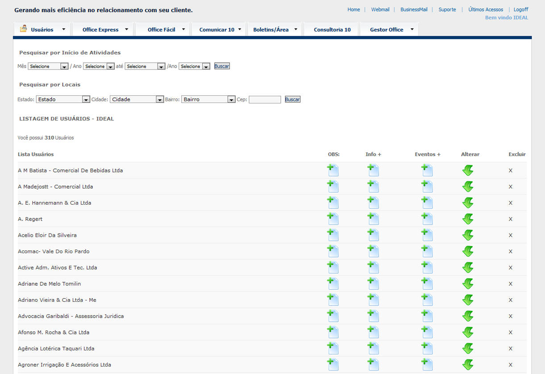545x374 pixels.
Task: Select user 'Afonso M. Rocha & Cia Ltda'
Action: click(x=54, y=332)
